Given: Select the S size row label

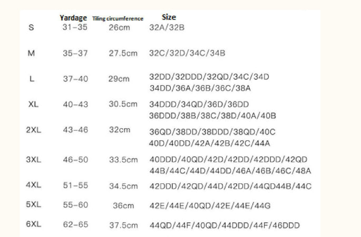Looking at the screenshot, I should pos(31,27).
